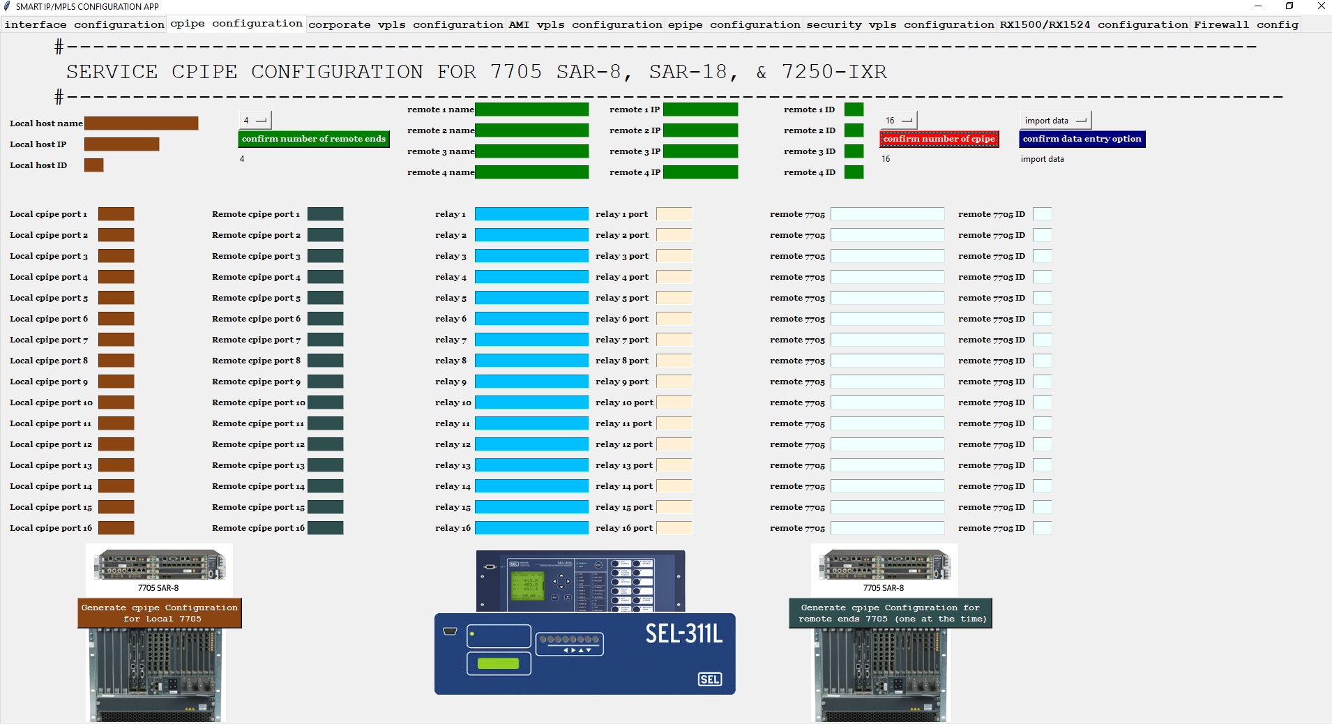Select the relay 15 port field

coord(674,507)
